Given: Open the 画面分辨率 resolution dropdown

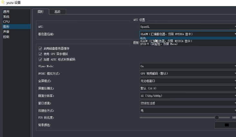Looking at the screenshot, I should tap(188, 96).
